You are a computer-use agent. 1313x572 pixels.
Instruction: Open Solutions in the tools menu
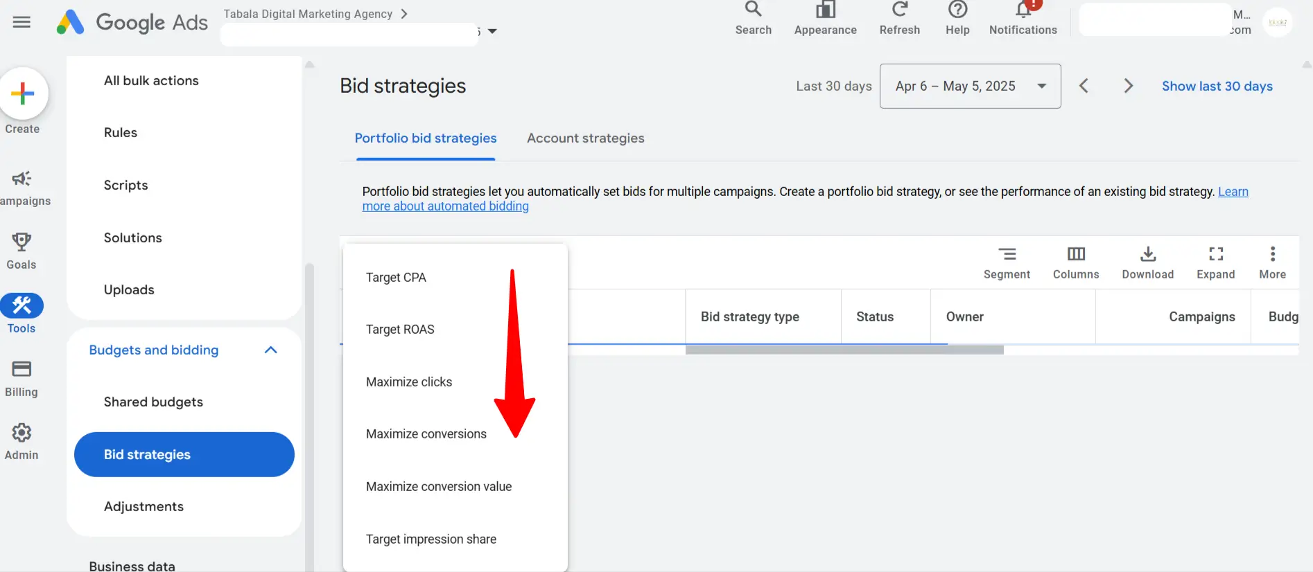tap(132, 238)
